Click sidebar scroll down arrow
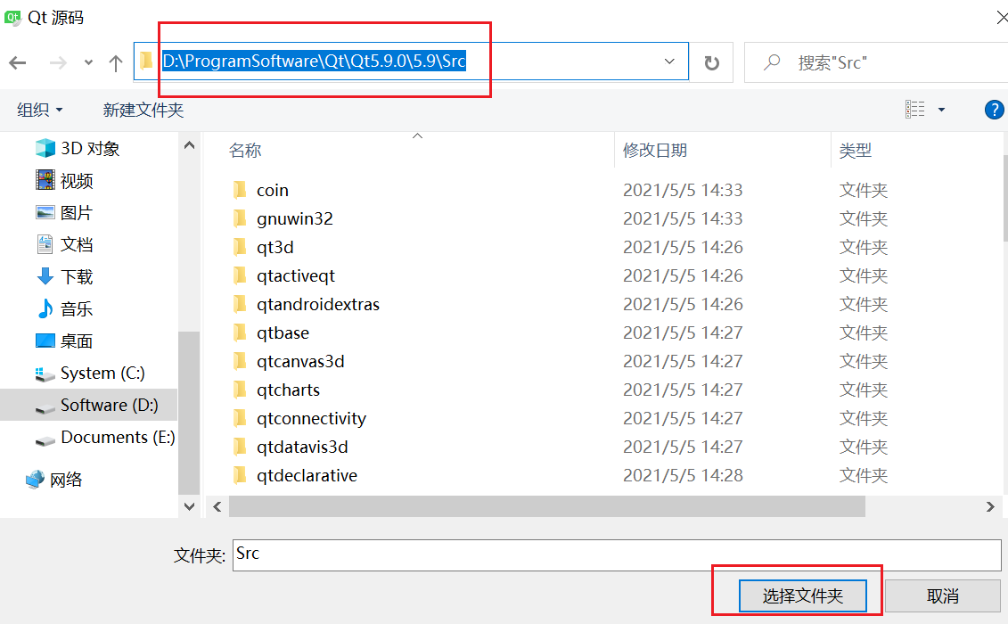This screenshot has height=624, width=1008. point(189,506)
